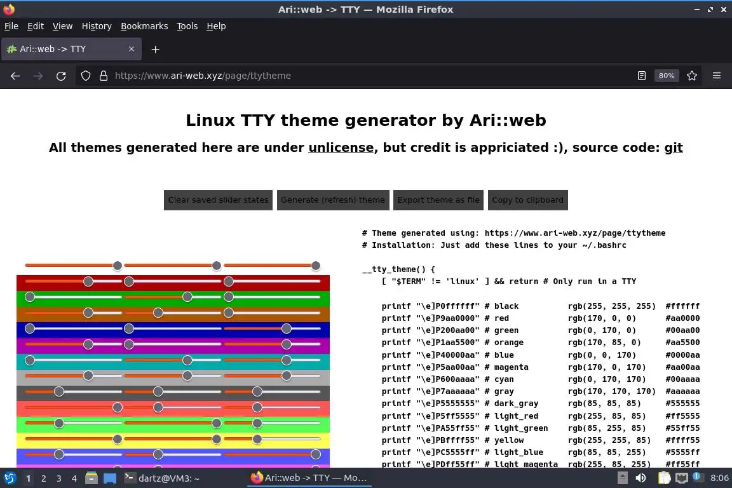Focus the Firefox taskbar entry
This screenshot has width=732, height=488.
pyautogui.click(x=309, y=478)
